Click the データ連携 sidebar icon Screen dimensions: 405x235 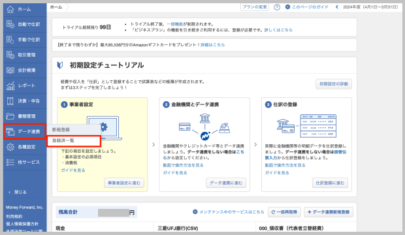click(x=10, y=131)
